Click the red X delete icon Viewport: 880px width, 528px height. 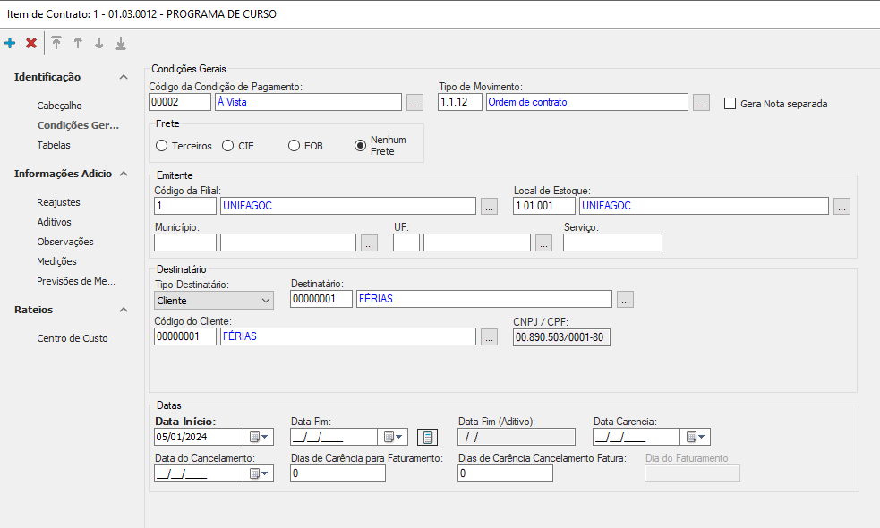pyautogui.click(x=31, y=43)
